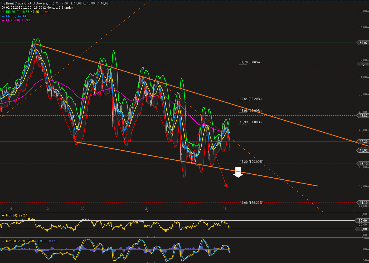Click the magenta EMA(200) color swatch
This screenshot has width=369, height=263.
[3, 20]
